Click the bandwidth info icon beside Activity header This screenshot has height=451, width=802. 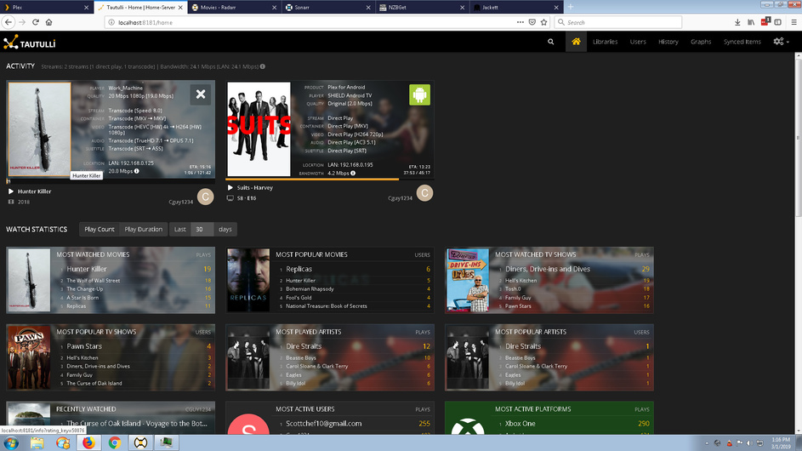[263, 66]
